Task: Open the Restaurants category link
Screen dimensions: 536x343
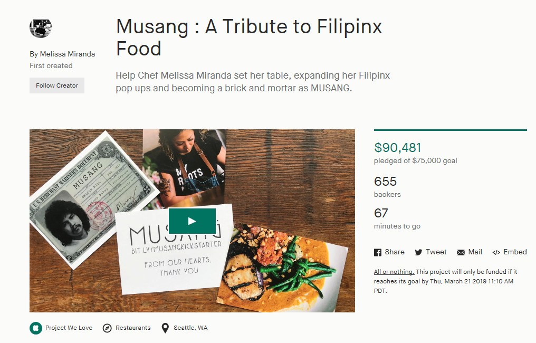Action: tap(133, 328)
